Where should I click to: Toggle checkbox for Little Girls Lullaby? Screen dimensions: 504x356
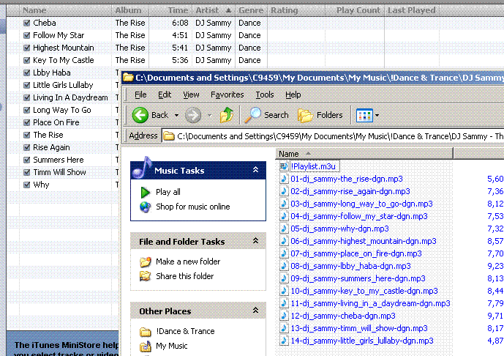tap(26, 85)
